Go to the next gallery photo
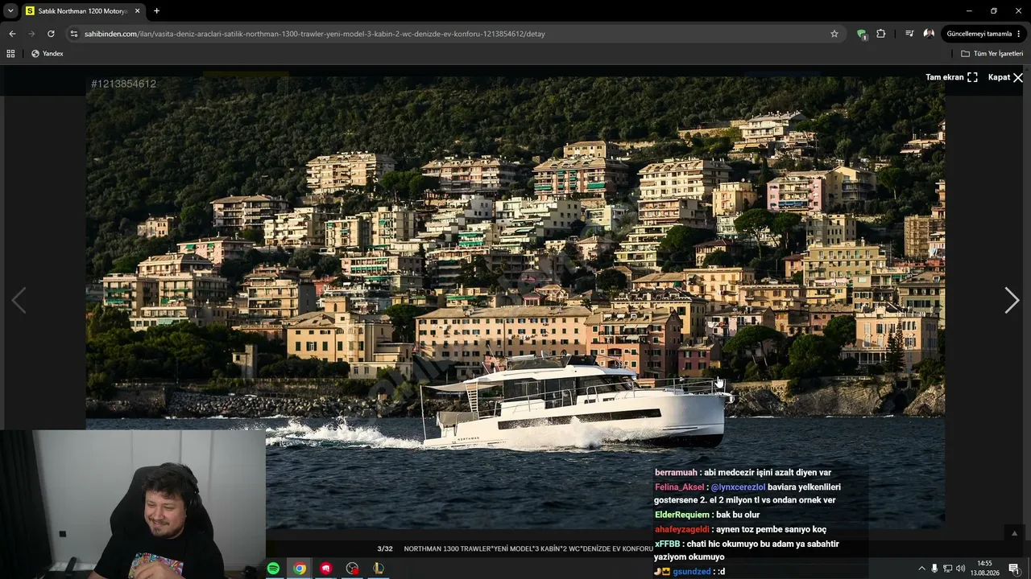 1012,300
